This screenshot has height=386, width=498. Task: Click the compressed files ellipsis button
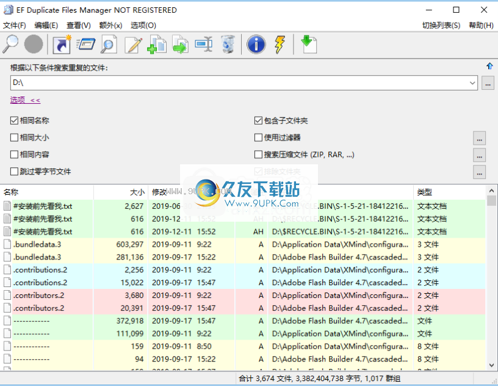pos(479,155)
